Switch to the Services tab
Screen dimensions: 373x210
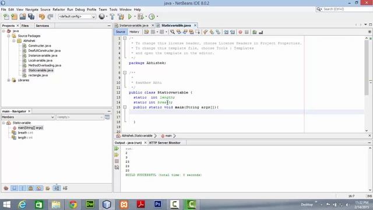pos(43,26)
